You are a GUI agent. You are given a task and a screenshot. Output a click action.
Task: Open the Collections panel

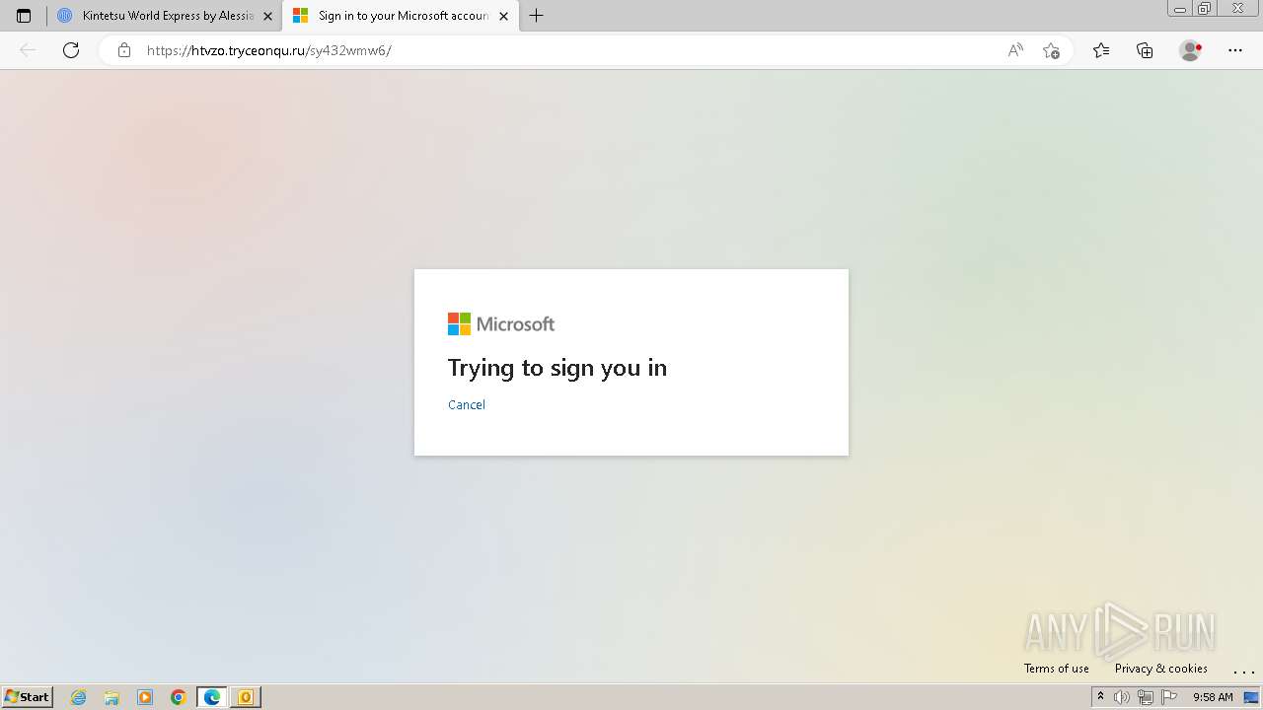(x=1145, y=50)
